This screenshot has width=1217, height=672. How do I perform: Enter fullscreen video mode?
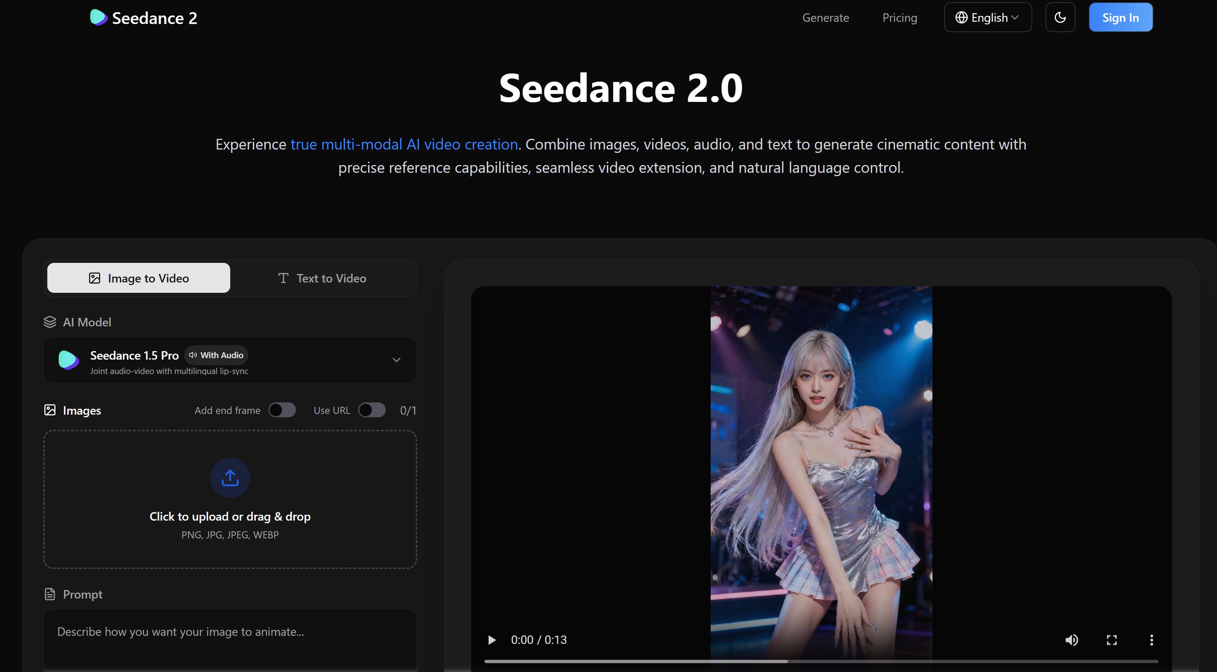click(x=1111, y=640)
